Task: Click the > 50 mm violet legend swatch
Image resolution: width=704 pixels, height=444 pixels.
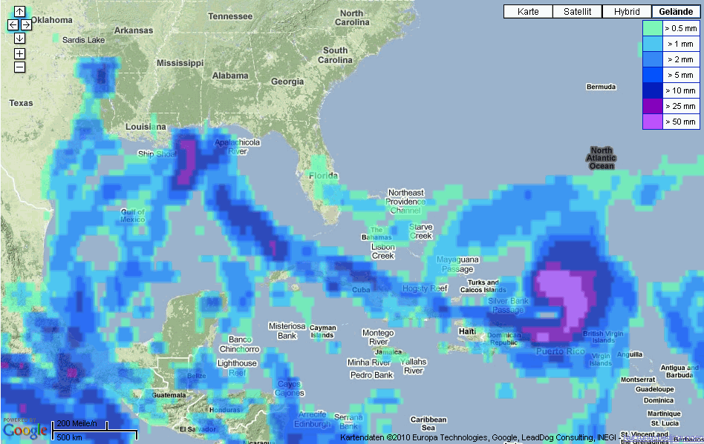Action: pos(652,122)
